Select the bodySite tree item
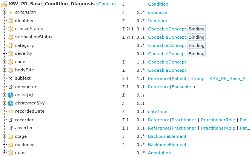The width and height of the screenshot is (252, 157). [25, 70]
